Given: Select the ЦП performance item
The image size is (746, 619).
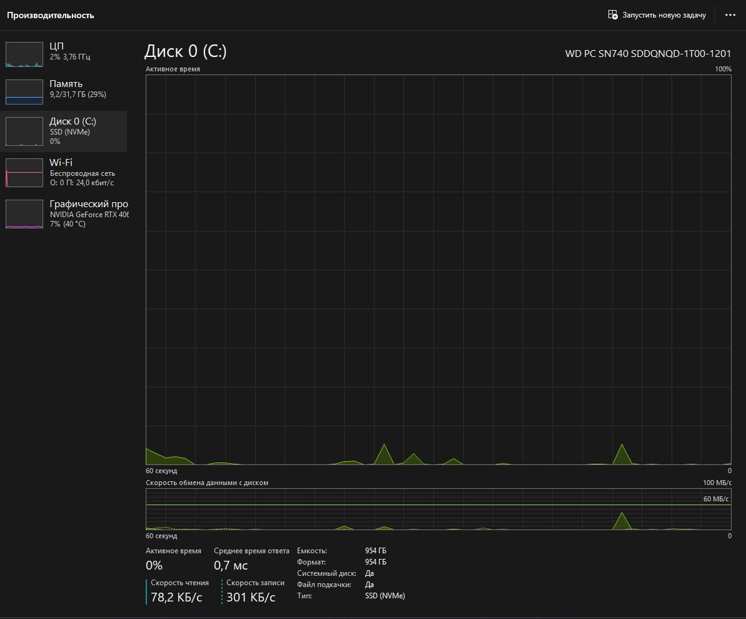Looking at the screenshot, I should click(64, 54).
